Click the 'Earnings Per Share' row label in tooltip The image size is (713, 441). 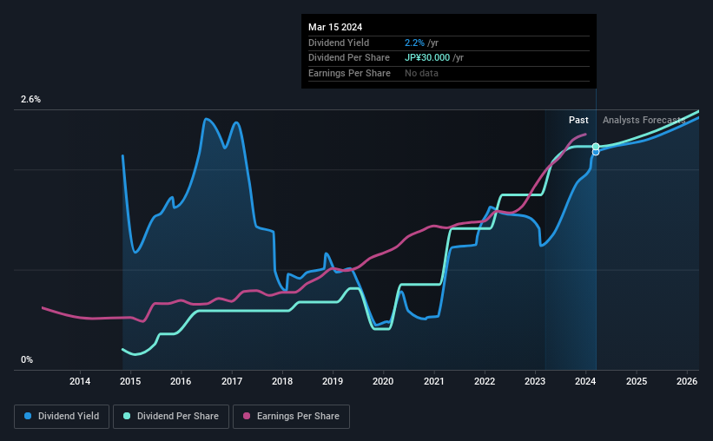(x=349, y=73)
